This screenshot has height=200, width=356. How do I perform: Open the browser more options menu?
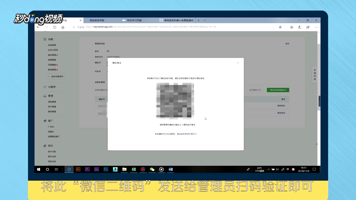[x=316, y=27]
